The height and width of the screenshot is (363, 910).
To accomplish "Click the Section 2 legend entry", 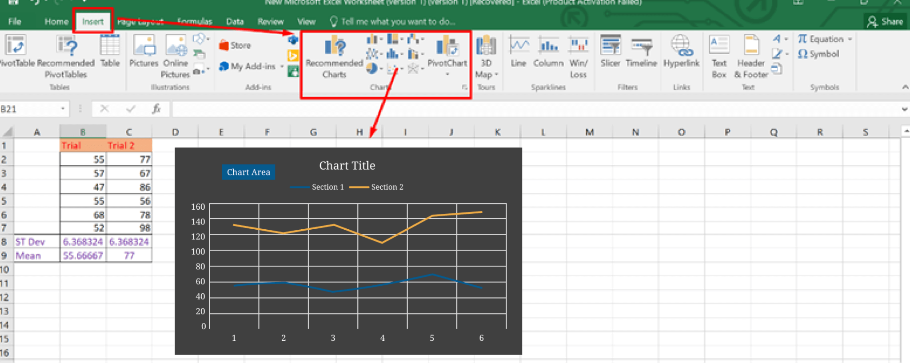I will [x=376, y=187].
